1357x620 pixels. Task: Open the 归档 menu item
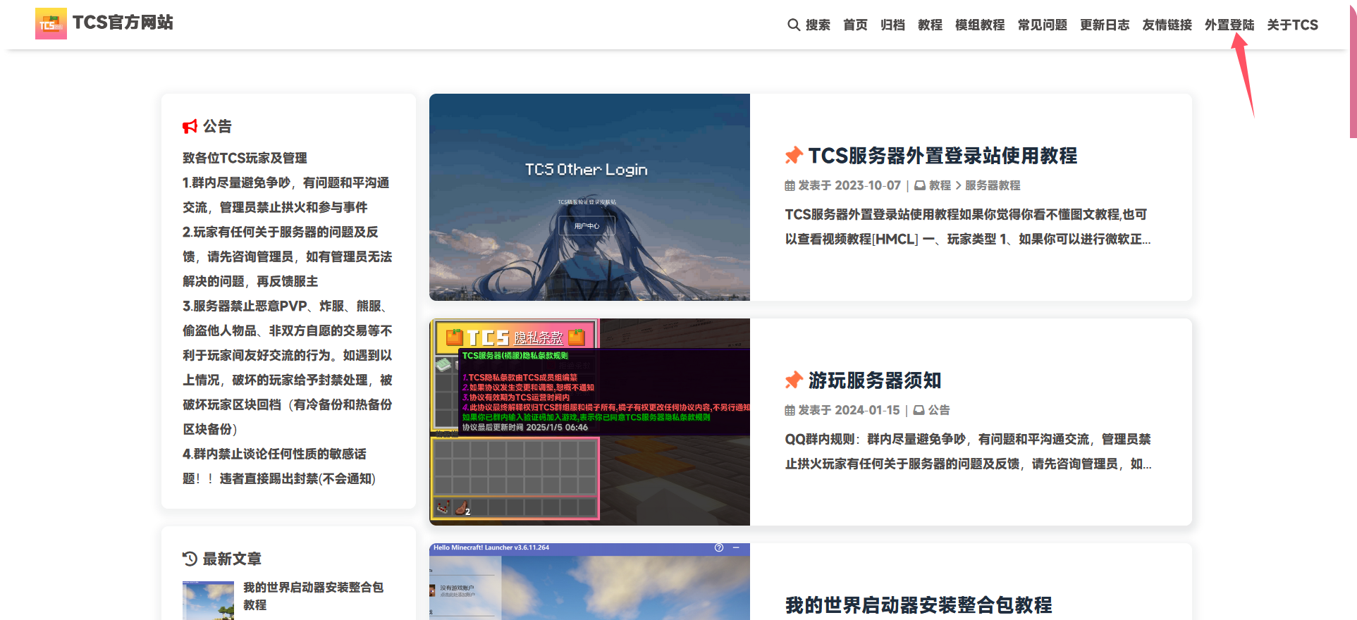[892, 25]
